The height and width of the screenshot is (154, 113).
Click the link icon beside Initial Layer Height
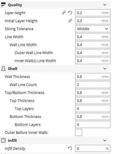click(x=70, y=21)
